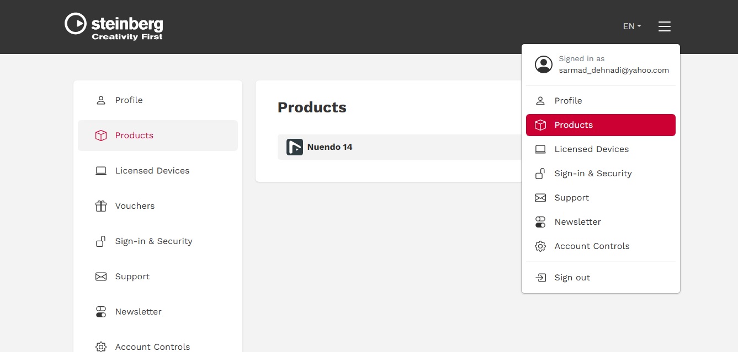738x352 pixels.
Task: Open Licensed Devices in sidebar
Action: (152, 171)
